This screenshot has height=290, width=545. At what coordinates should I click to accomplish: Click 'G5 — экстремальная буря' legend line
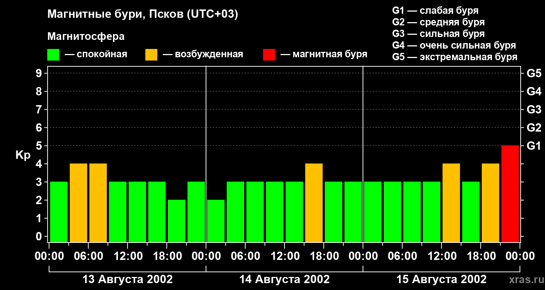(455, 57)
